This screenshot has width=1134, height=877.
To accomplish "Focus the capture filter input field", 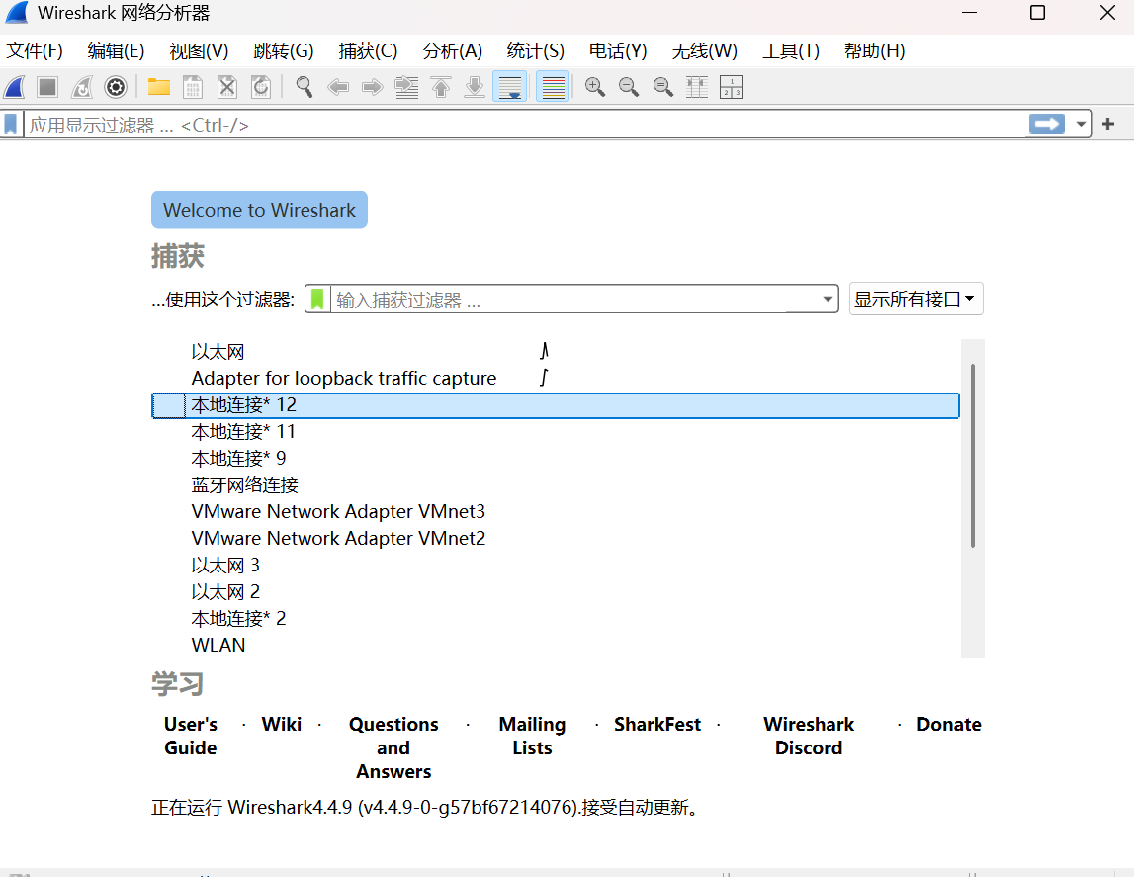I will tap(575, 300).
